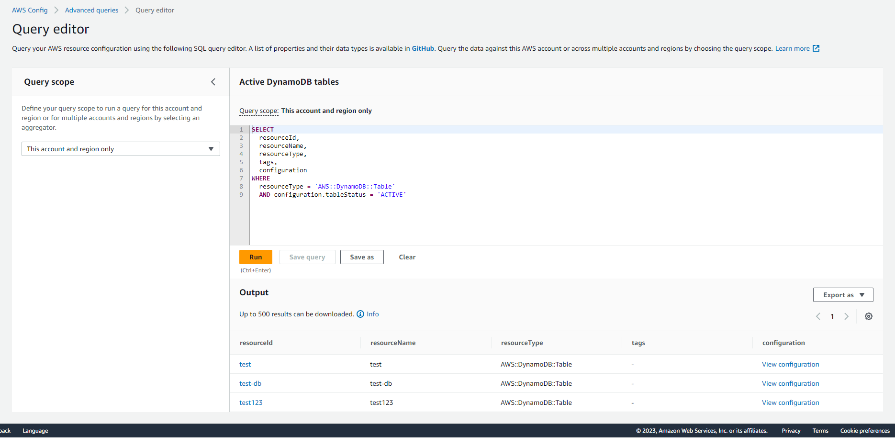Click the Save as button
Screen dimensions: 895x447
pyautogui.click(x=362, y=257)
